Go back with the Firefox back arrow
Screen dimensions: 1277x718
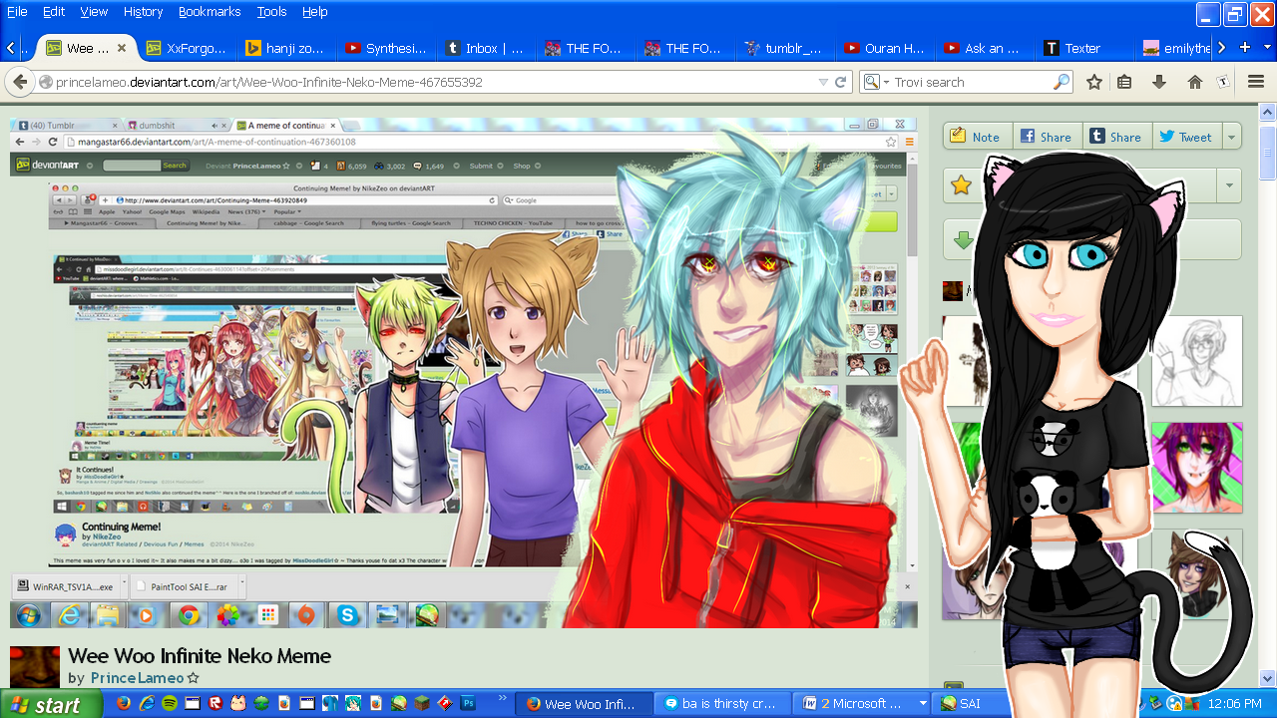18,82
